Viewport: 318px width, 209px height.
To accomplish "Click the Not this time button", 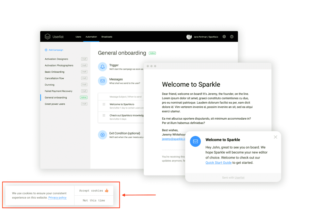I will click(x=94, y=201).
